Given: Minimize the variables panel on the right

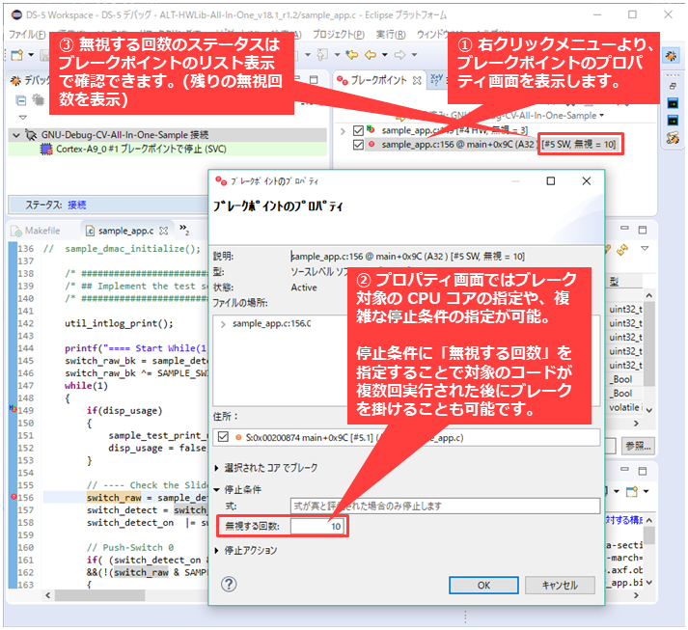Looking at the screenshot, I should 624,228.
